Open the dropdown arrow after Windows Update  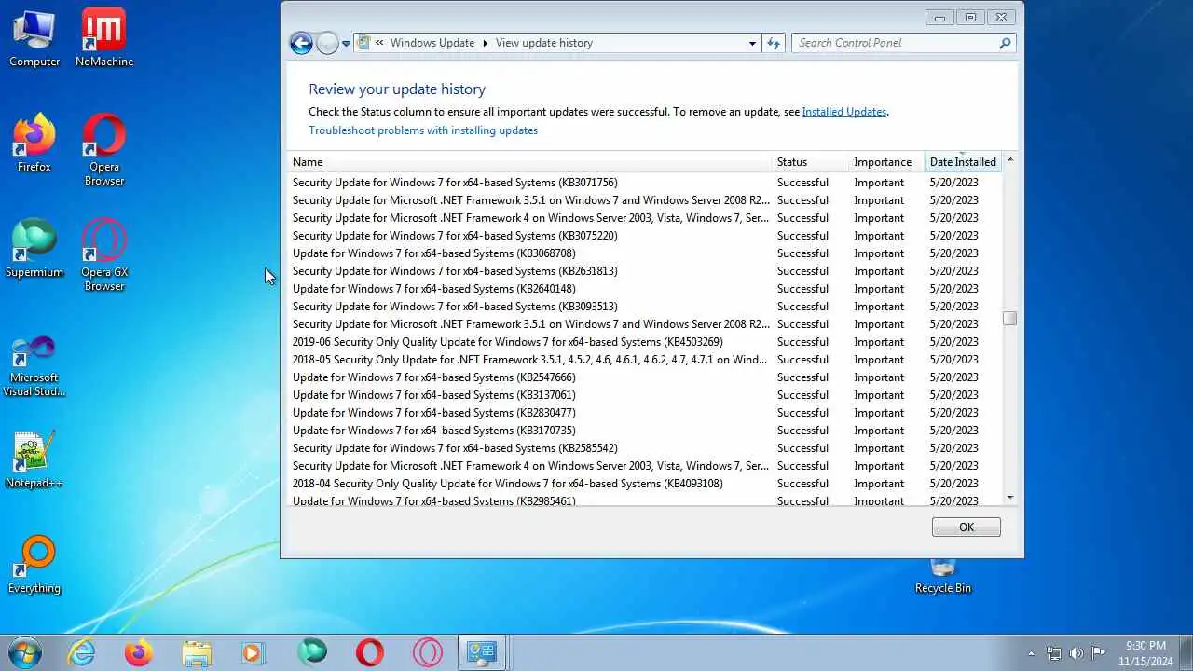(485, 43)
